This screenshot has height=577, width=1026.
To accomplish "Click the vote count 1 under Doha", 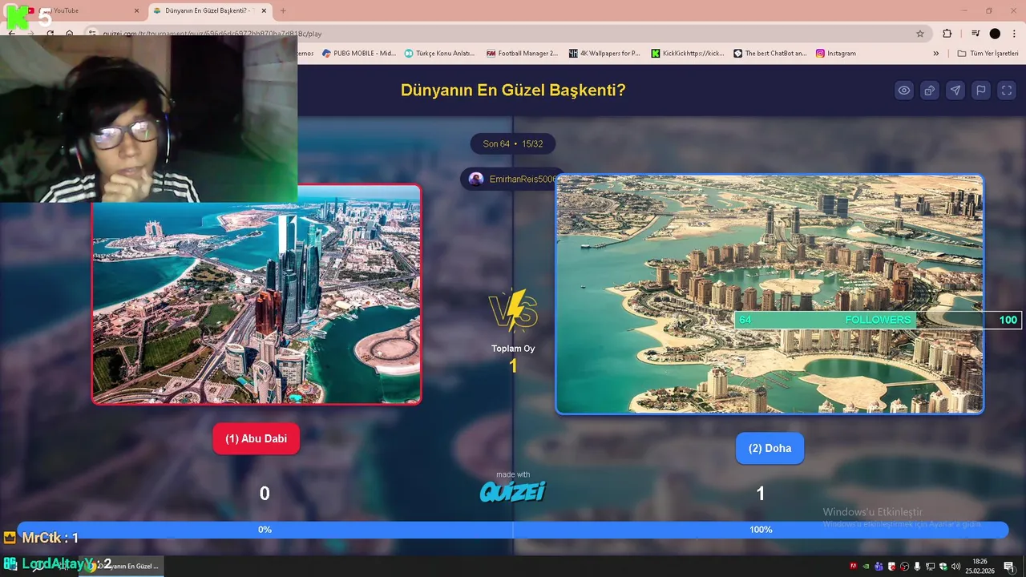I will pyautogui.click(x=761, y=494).
